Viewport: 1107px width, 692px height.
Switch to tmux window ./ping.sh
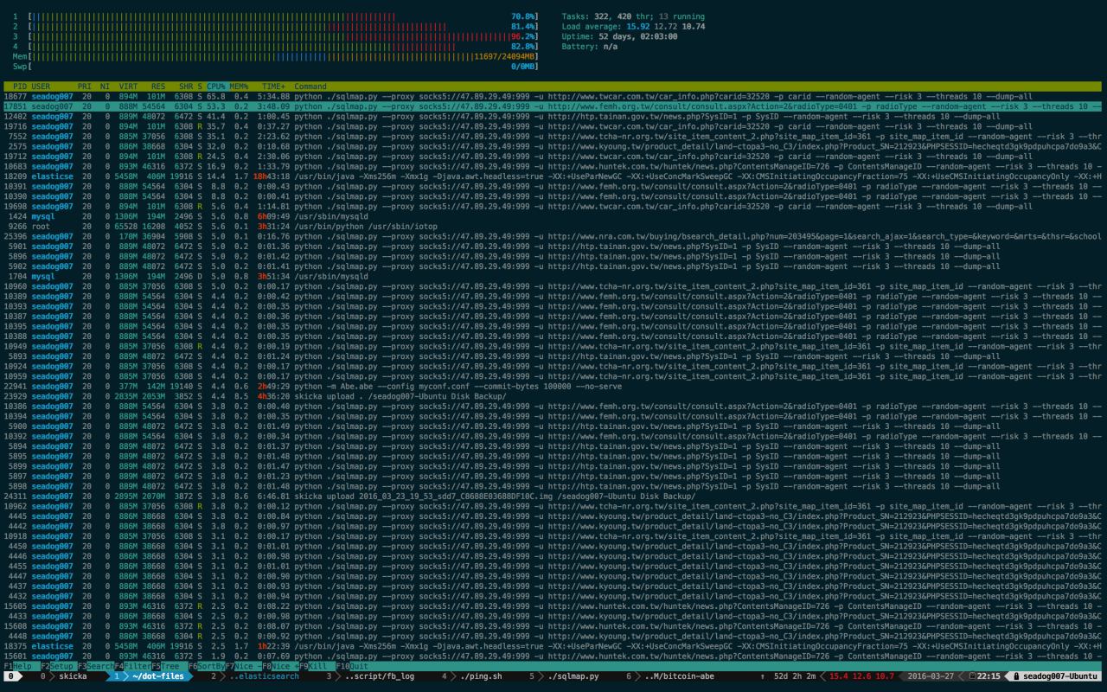click(x=472, y=676)
